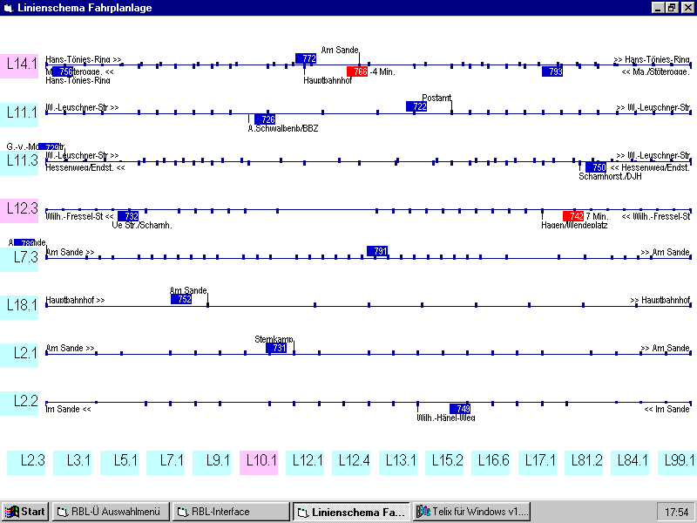Select vehicle 732 on line L12.3
Viewport: 697px width, 523px height.
point(128,216)
